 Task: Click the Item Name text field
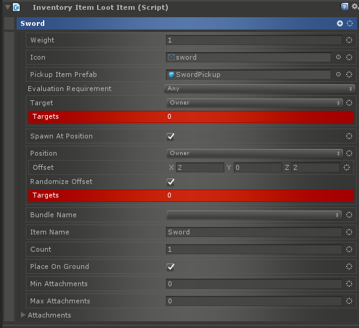point(254,232)
